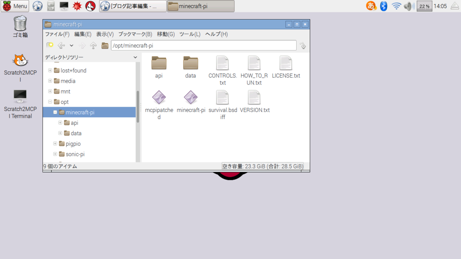The width and height of the screenshot is (461, 259).
Task: Select the minecraft-pi executable icon
Action: pos(190,97)
